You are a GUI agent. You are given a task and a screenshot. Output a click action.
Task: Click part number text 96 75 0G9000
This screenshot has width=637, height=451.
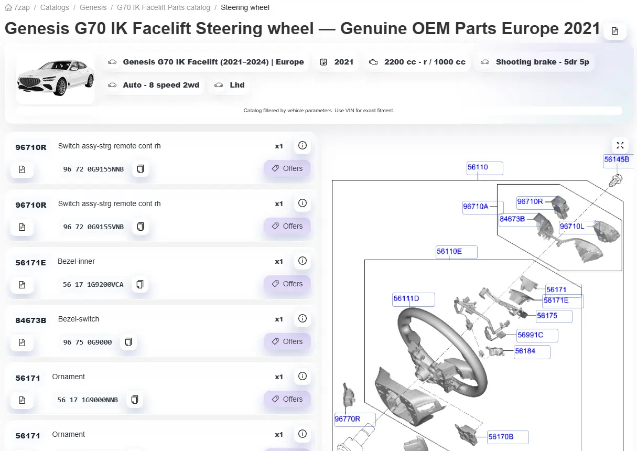(88, 342)
